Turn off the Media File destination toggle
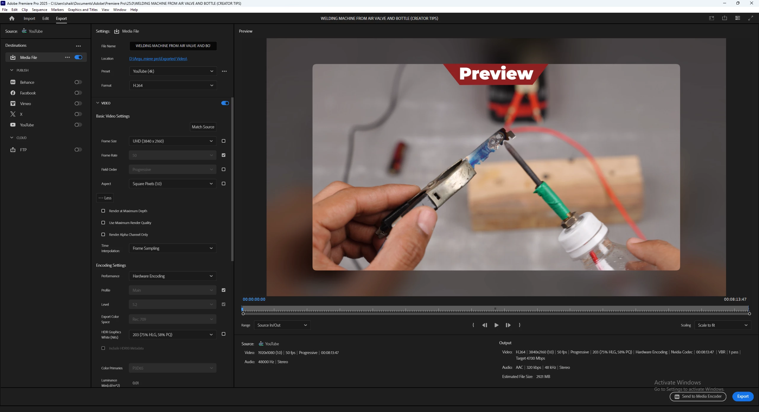Image resolution: width=759 pixels, height=412 pixels. click(78, 57)
